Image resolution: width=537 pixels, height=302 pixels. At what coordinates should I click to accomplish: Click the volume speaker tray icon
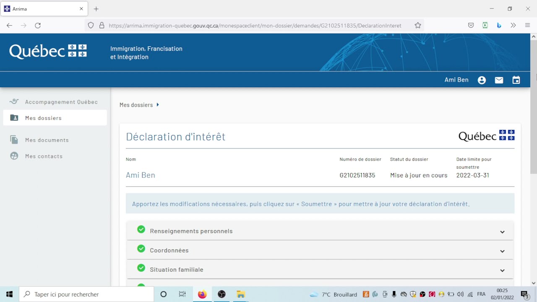[460, 294]
